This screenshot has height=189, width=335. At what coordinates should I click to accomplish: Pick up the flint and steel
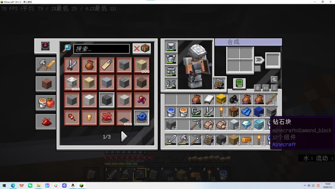[196, 112]
